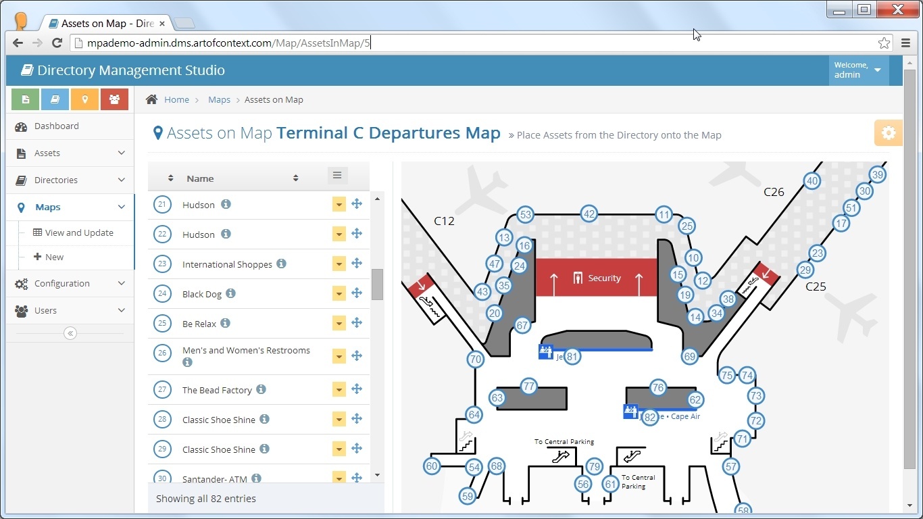Open yellow dropdown for Be Relax row
The image size is (923, 519).
click(339, 323)
